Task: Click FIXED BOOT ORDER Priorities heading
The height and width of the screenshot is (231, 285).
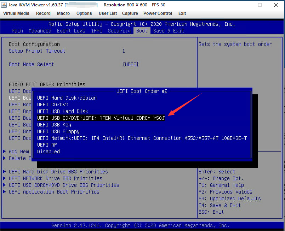Action: click(x=47, y=84)
